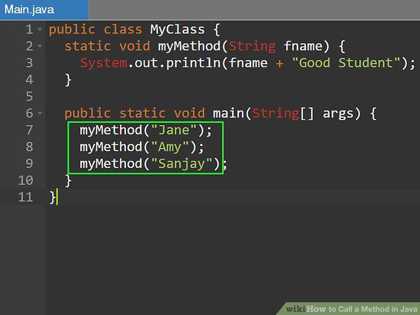Place cursor in the "Sanjay" string literal
The width and height of the screenshot is (420, 315).
coord(182,164)
